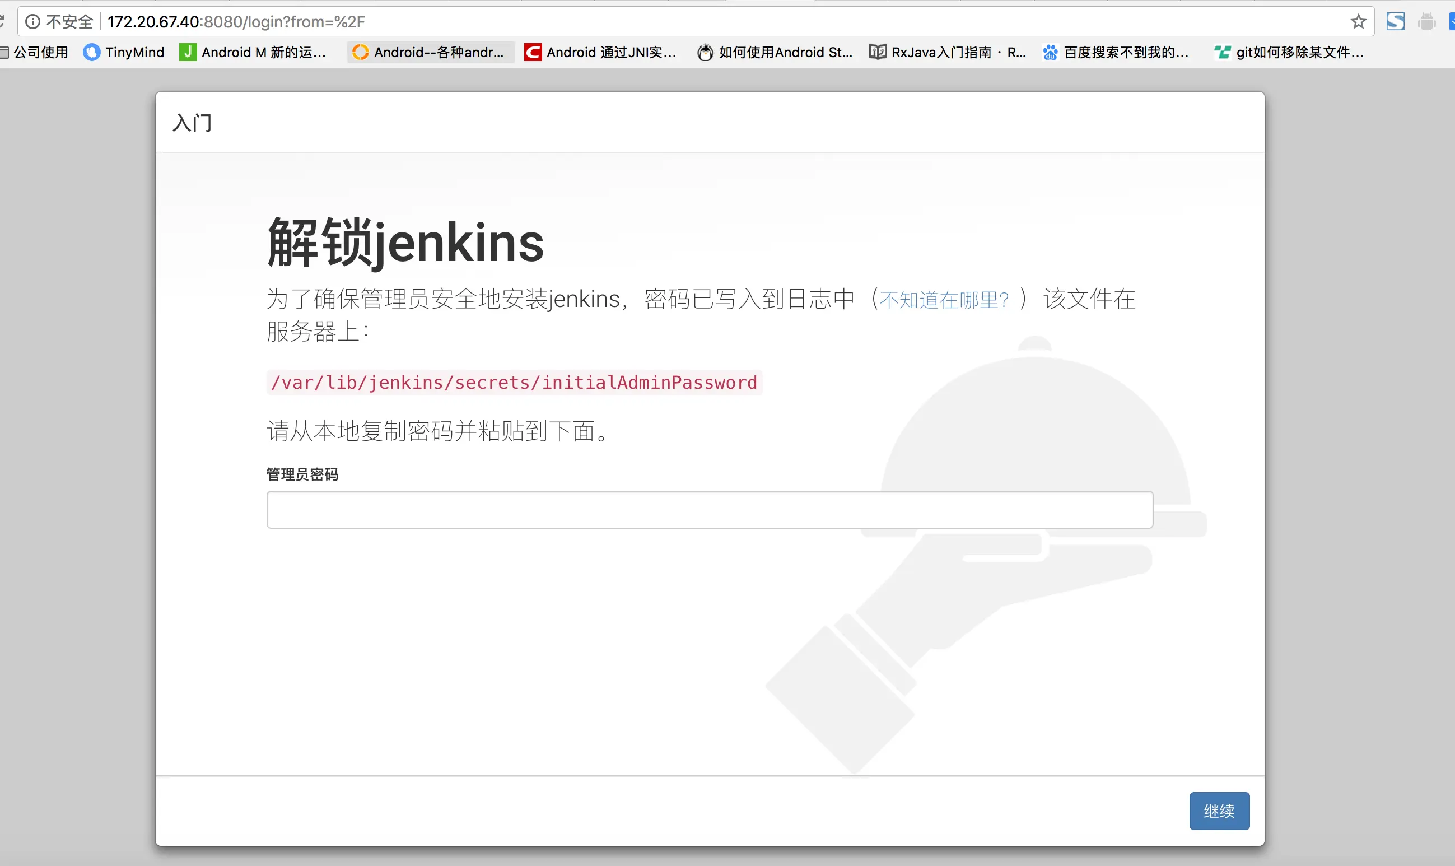
Task: Click the 继续 button
Action: coord(1219,811)
